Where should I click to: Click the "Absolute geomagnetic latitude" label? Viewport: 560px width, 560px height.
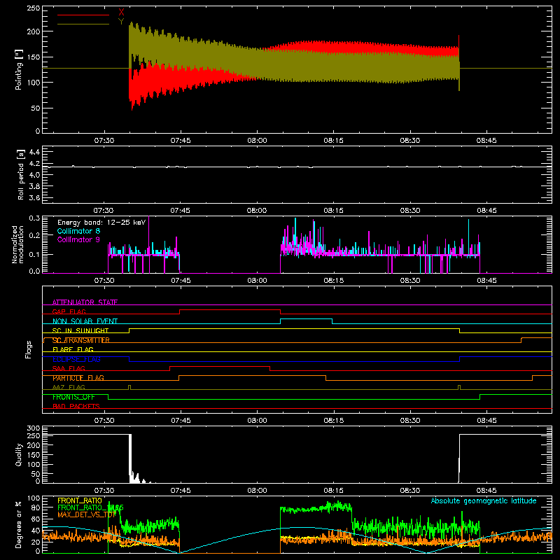484,500
